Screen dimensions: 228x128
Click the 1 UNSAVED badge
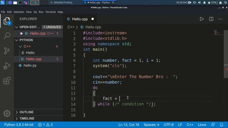[52, 27]
